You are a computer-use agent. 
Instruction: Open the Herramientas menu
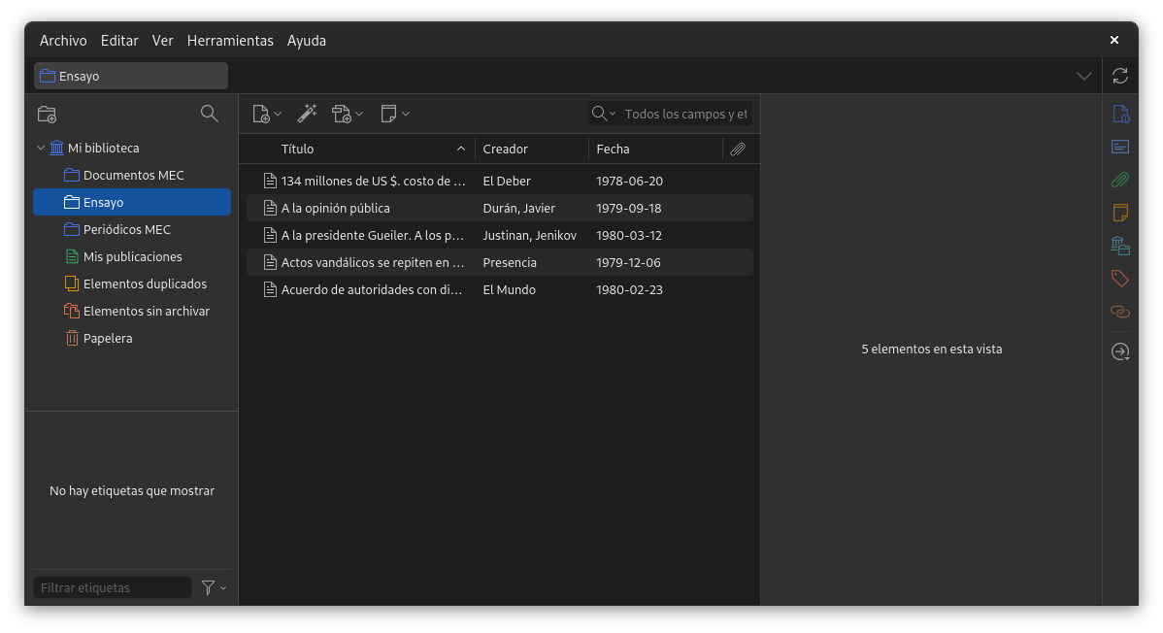230,41
